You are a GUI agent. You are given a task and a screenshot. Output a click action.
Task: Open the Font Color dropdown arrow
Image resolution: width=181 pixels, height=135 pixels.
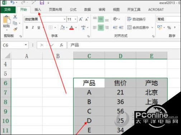point(76,27)
